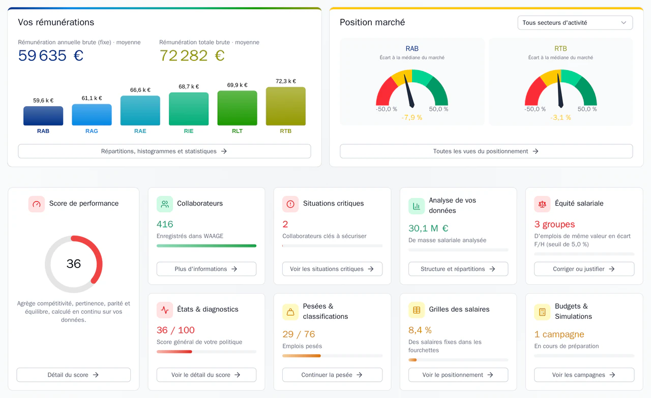
Task: Select the RAG bar in remuneration chart
Action: pyautogui.click(x=92, y=115)
